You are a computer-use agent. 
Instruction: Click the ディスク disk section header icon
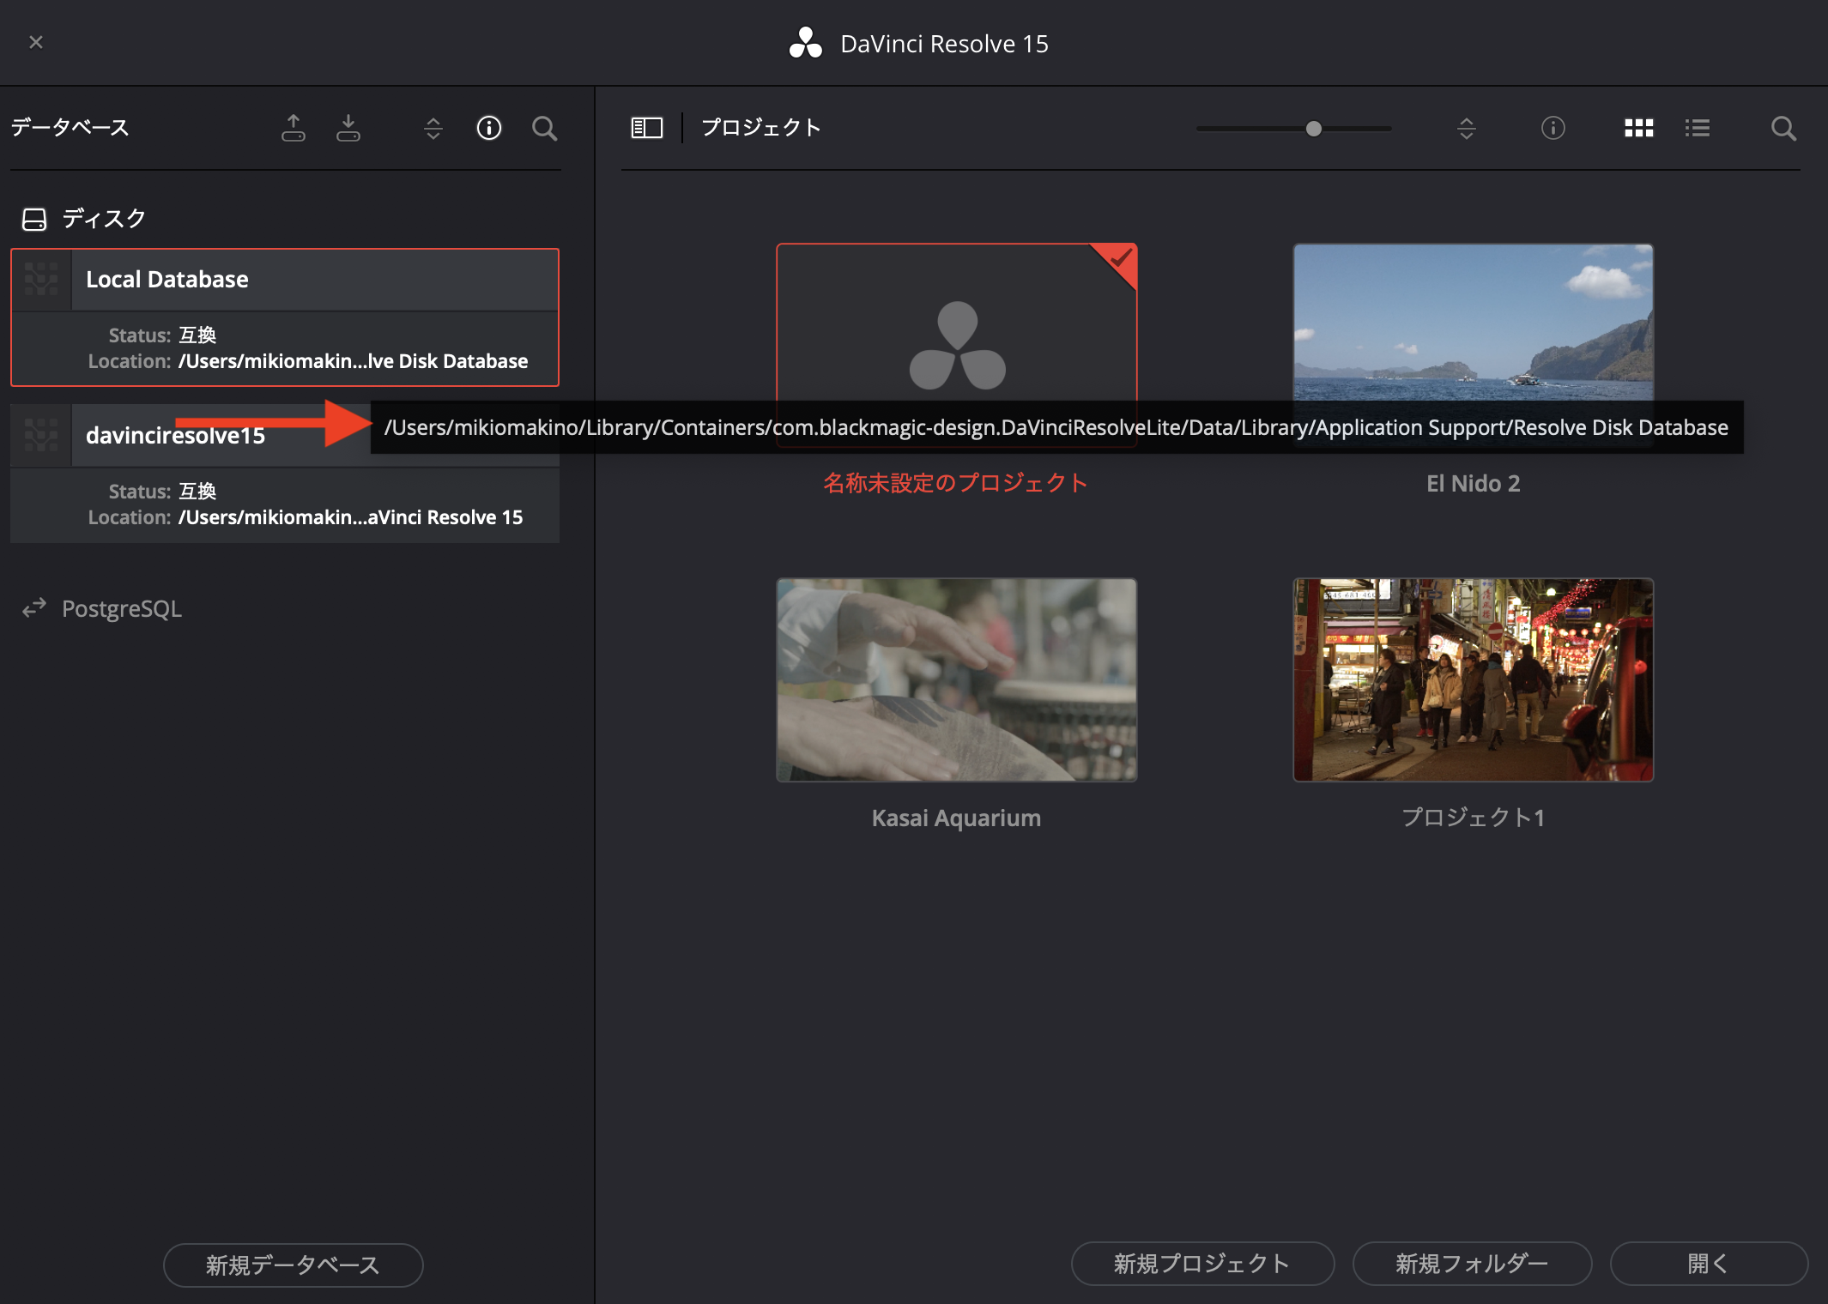tap(34, 219)
